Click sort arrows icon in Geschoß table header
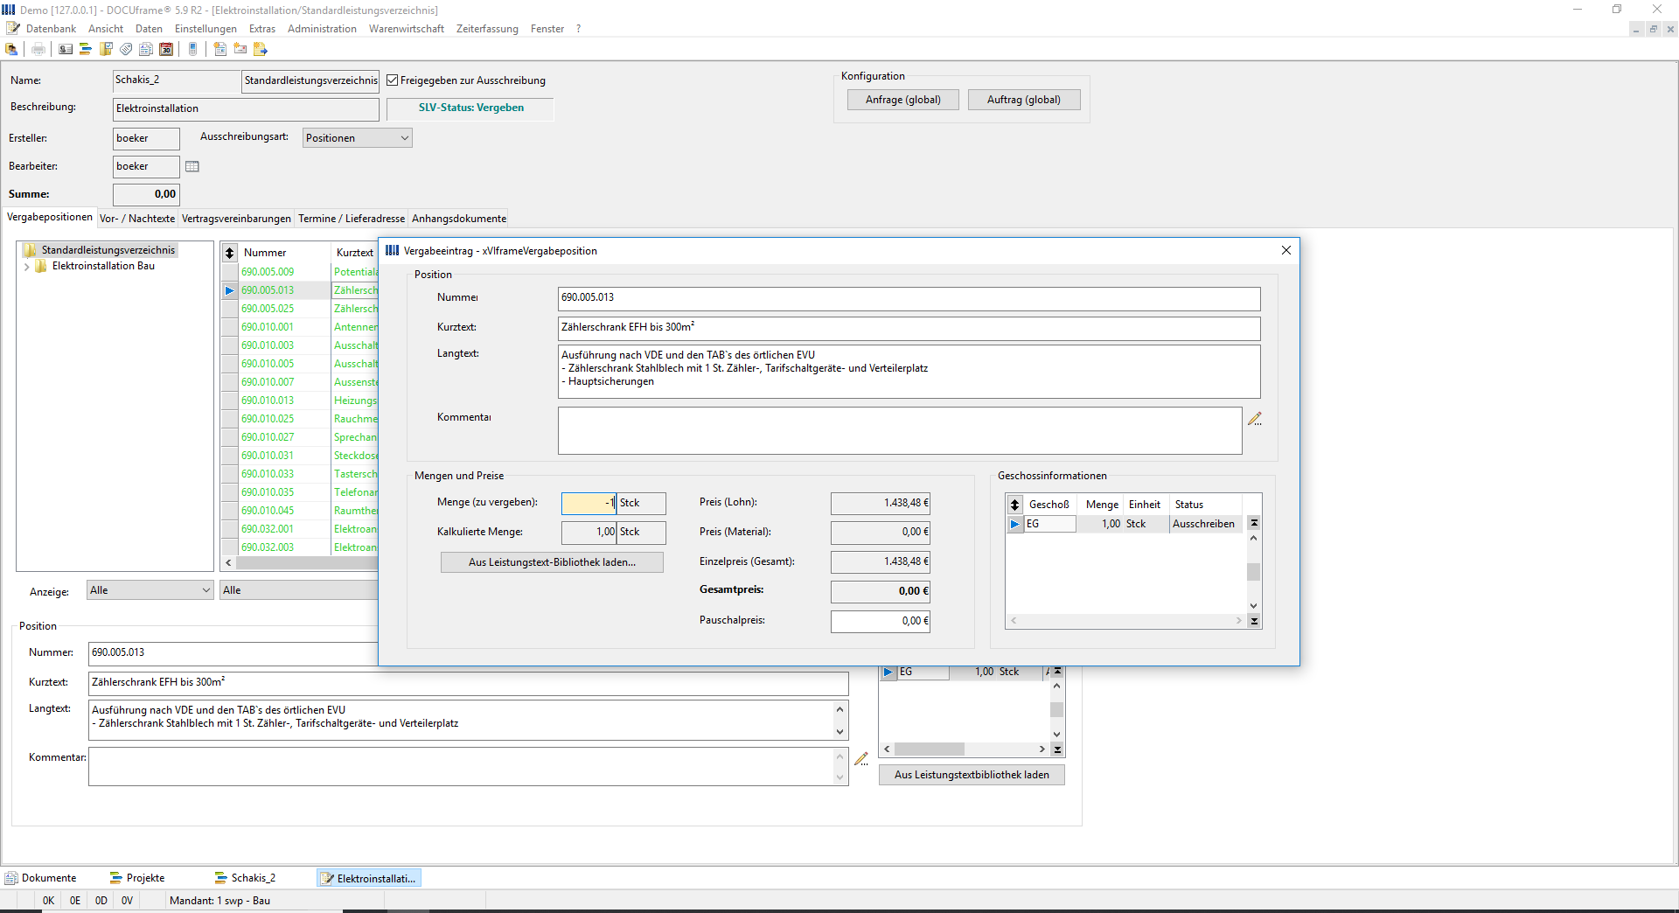 (x=1015, y=505)
